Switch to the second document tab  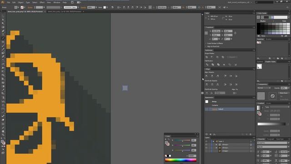pos(65,11)
